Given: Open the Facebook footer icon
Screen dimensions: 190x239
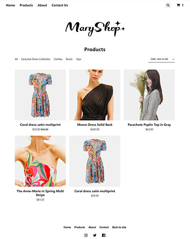Looking at the screenshot, I should 104,235.
